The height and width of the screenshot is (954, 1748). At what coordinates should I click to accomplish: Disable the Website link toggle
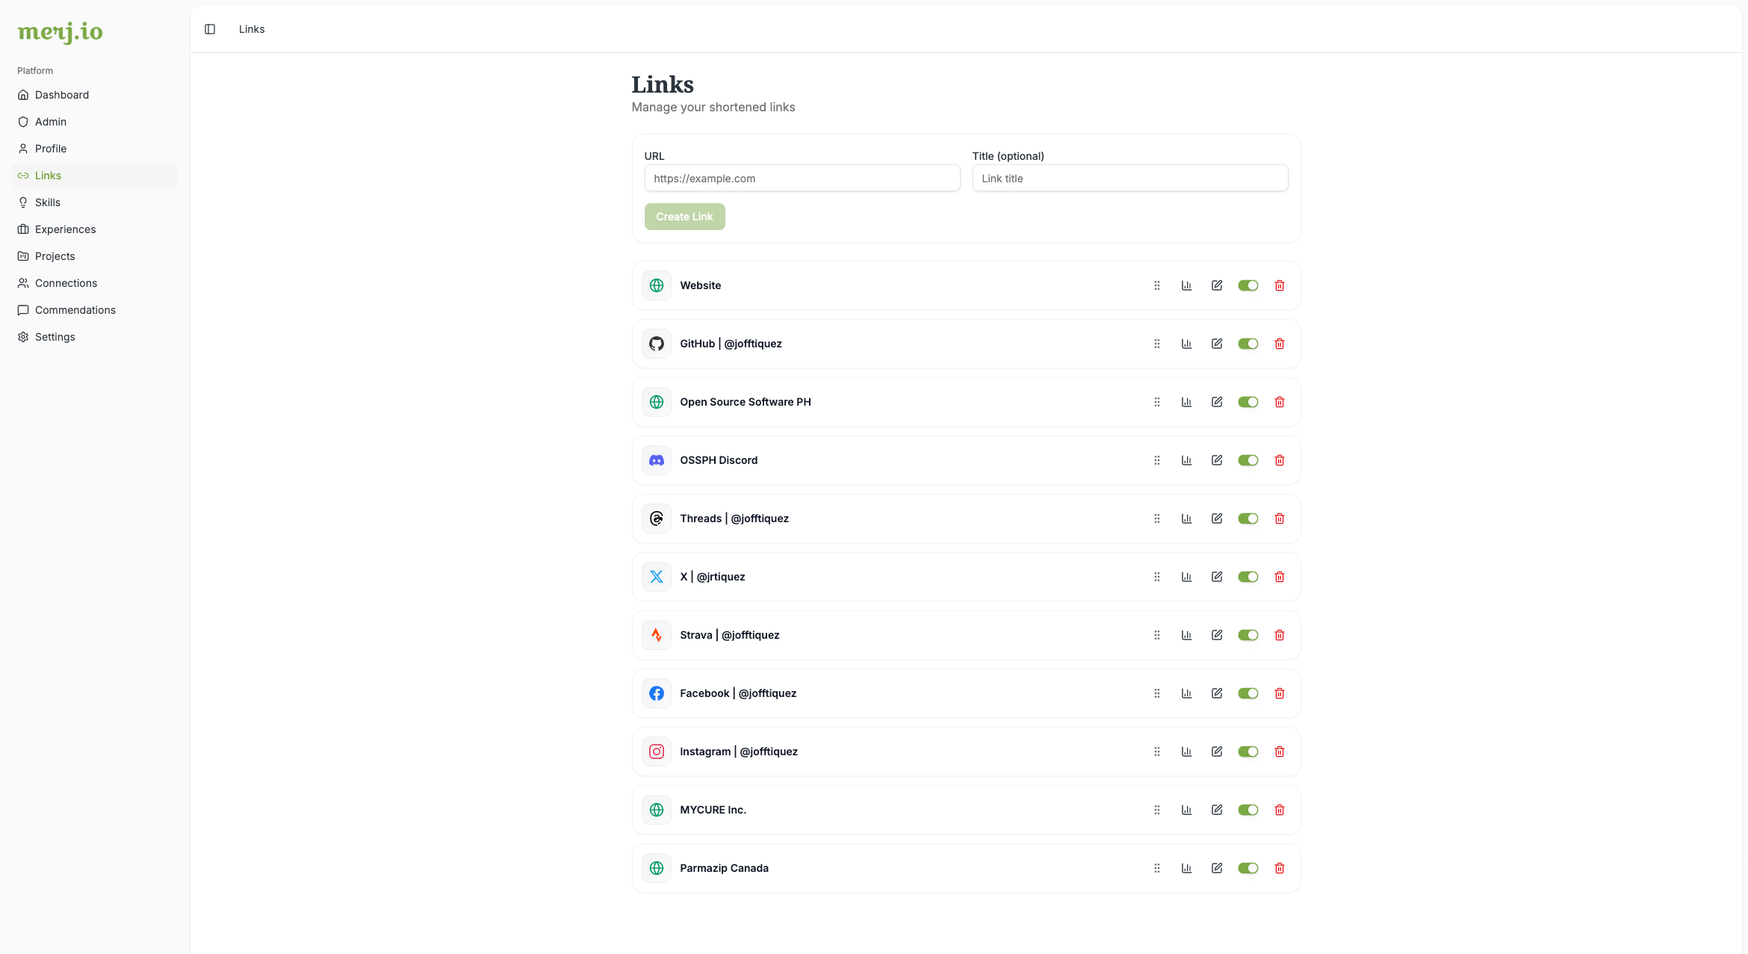1248,285
